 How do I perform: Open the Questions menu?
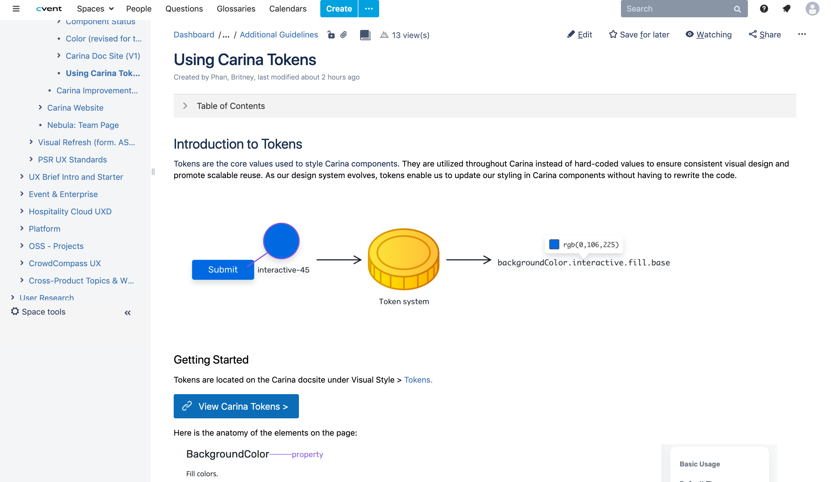(x=184, y=9)
